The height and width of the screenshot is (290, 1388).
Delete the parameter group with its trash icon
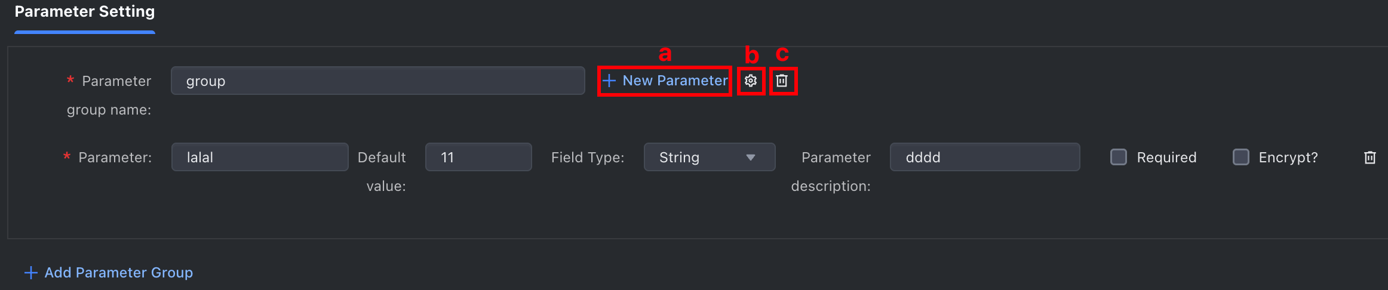[x=782, y=81]
